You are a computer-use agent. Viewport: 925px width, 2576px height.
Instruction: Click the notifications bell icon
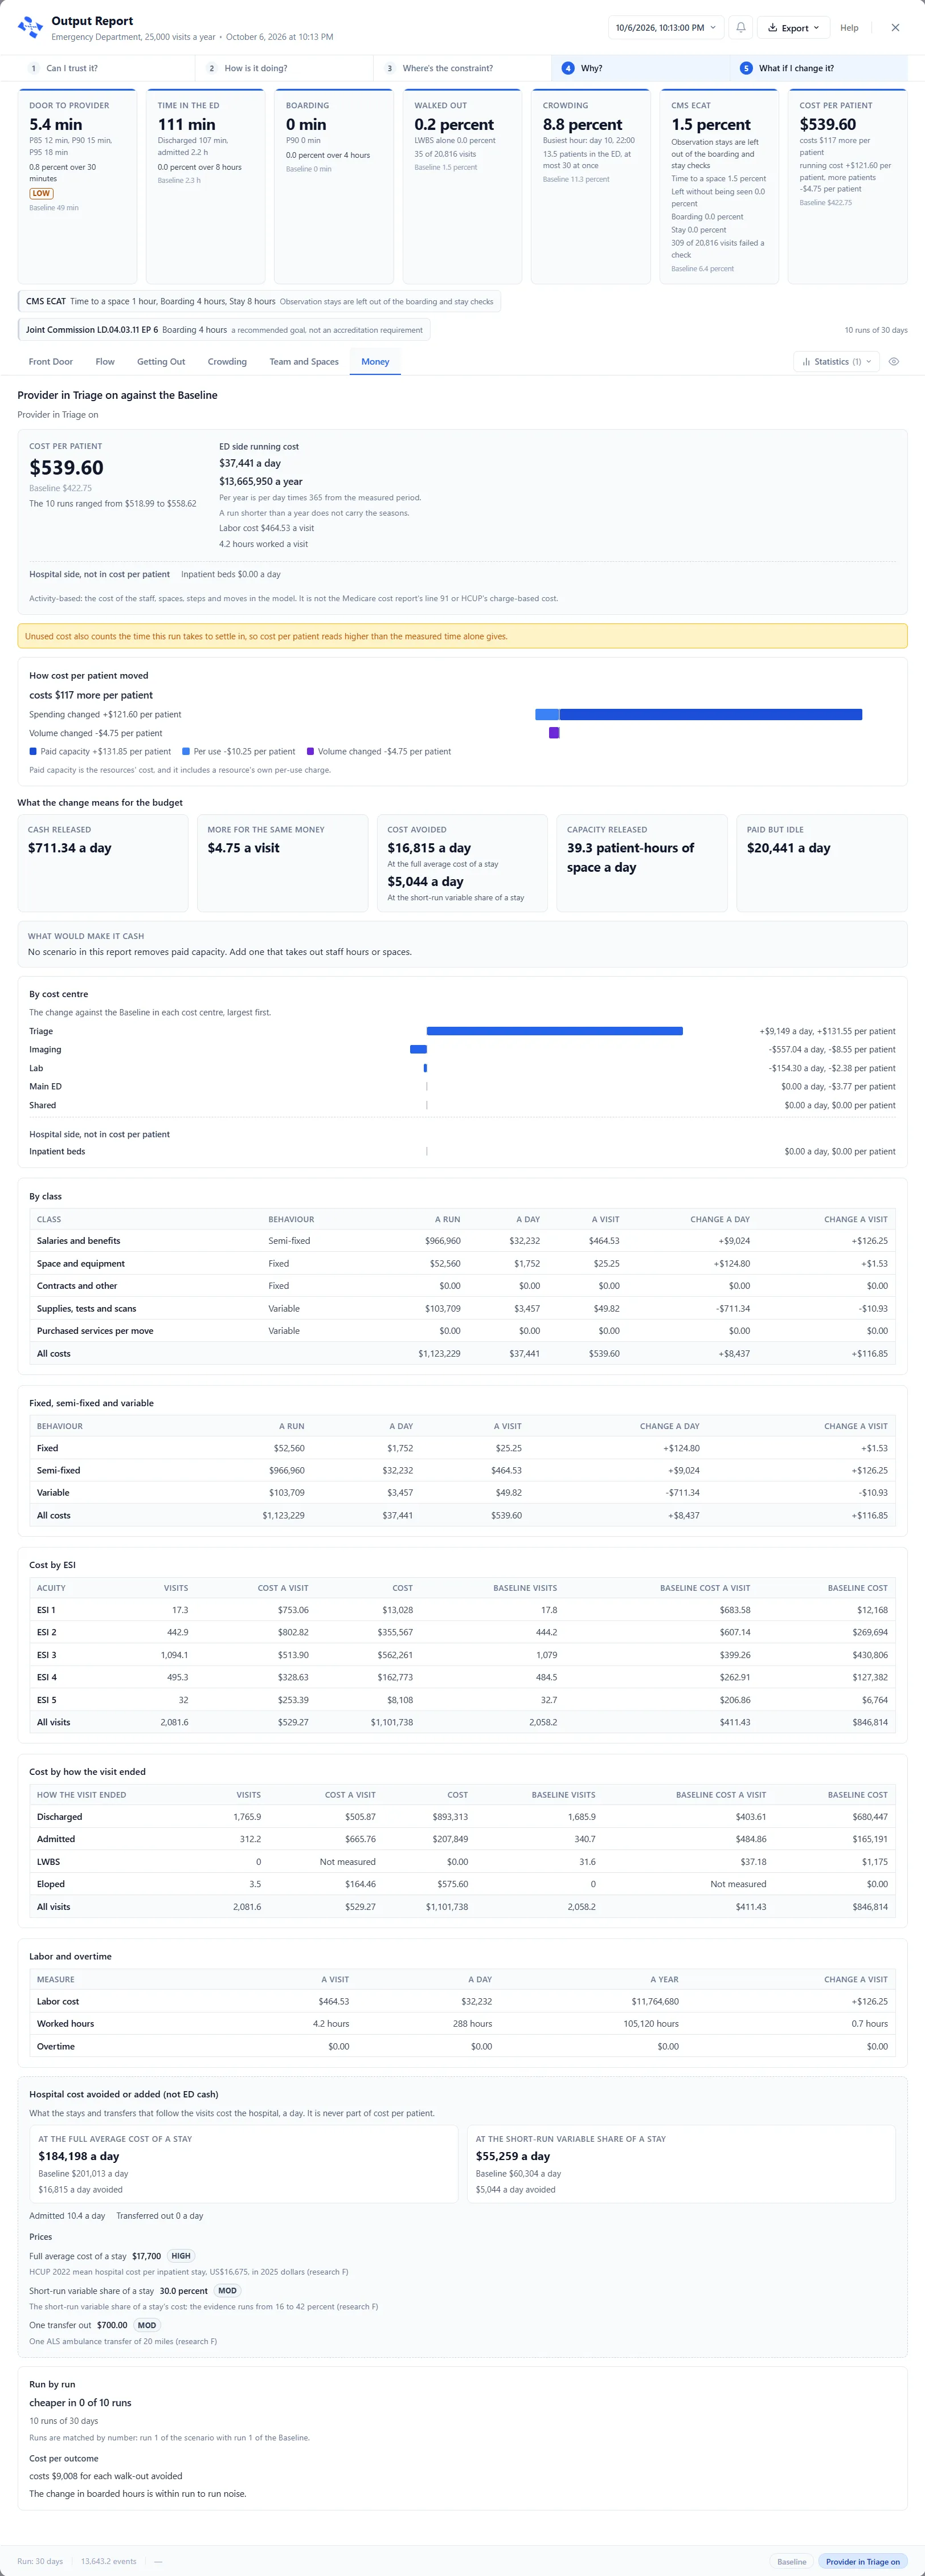coord(741,28)
